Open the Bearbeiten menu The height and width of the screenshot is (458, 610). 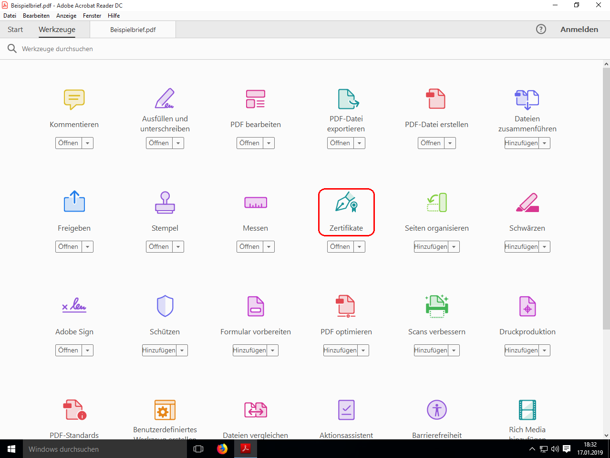(36, 16)
